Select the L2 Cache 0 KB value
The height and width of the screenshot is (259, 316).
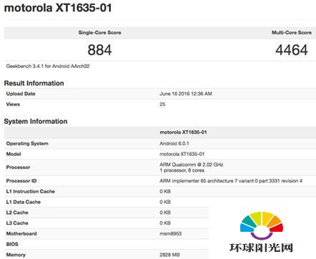[165, 212]
